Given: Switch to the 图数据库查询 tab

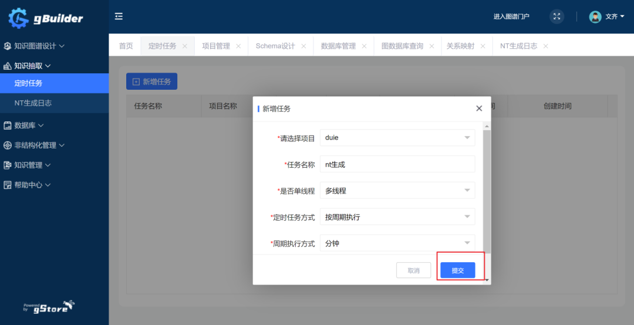Looking at the screenshot, I should (x=402, y=46).
